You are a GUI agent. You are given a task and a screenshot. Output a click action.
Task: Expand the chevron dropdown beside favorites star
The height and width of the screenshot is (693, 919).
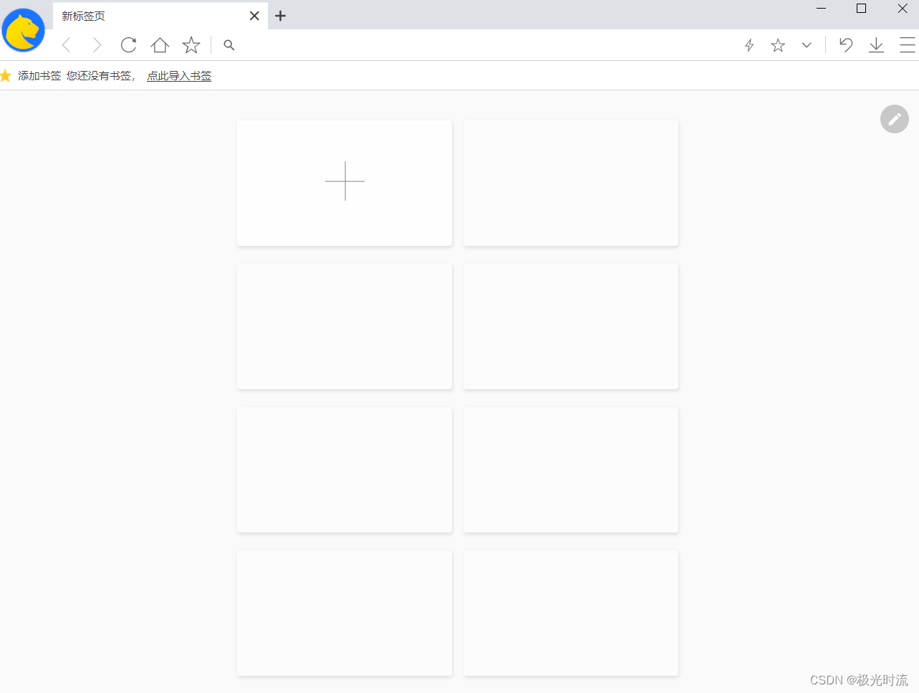tap(807, 45)
